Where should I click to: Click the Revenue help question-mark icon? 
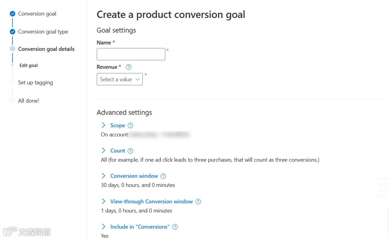129,67
